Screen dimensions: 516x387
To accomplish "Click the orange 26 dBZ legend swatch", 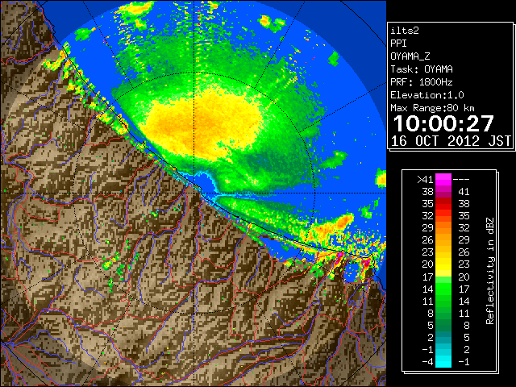I will (443, 240).
